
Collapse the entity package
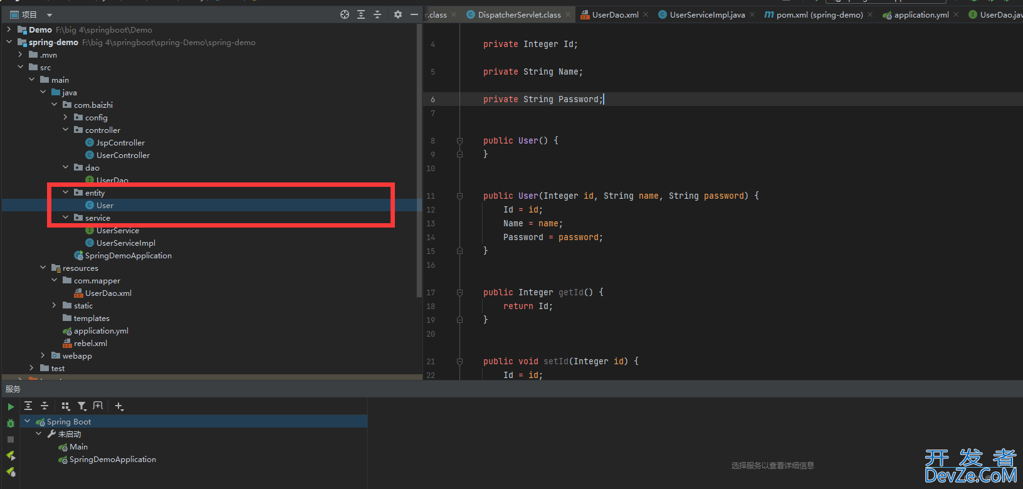pos(65,192)
